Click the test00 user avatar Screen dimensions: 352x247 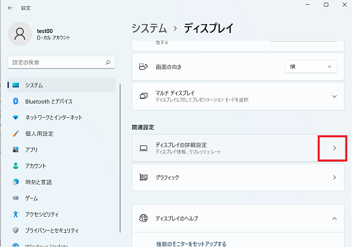click(x=20, y=34)
